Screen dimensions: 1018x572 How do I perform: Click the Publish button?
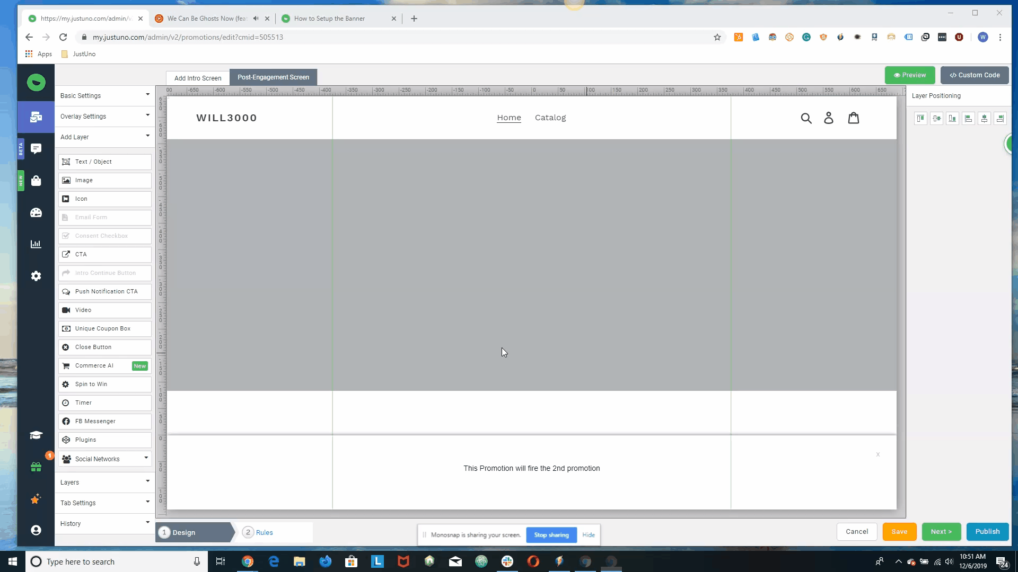tap(987, 531)
